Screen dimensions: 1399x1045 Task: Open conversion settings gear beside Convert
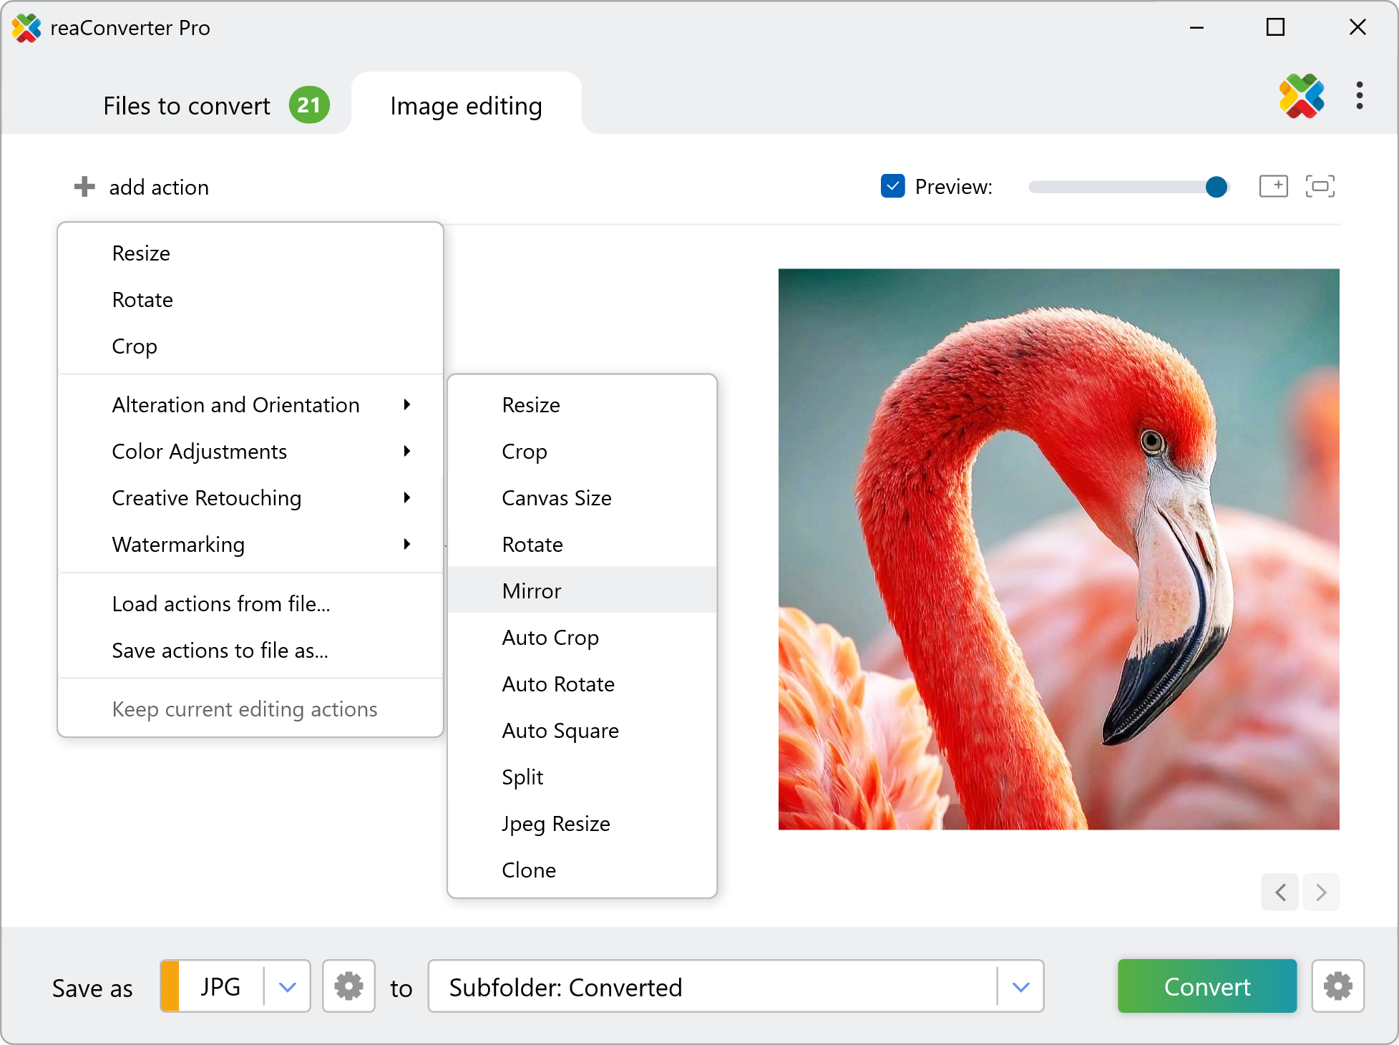coord(1337,986)
